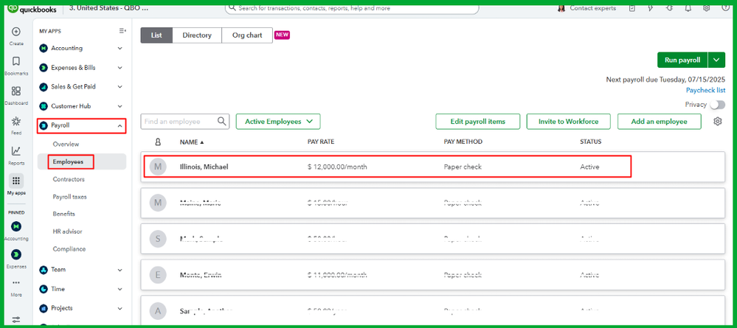Screen dimensions: 737x328
Task: Expand the Expenses & Bills chevron
Action: [x=120, y=68]
